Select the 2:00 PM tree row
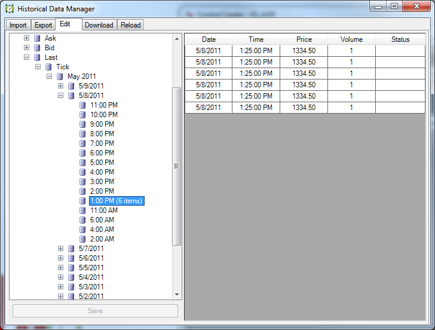The image size is (435, 330). point(102,191)
